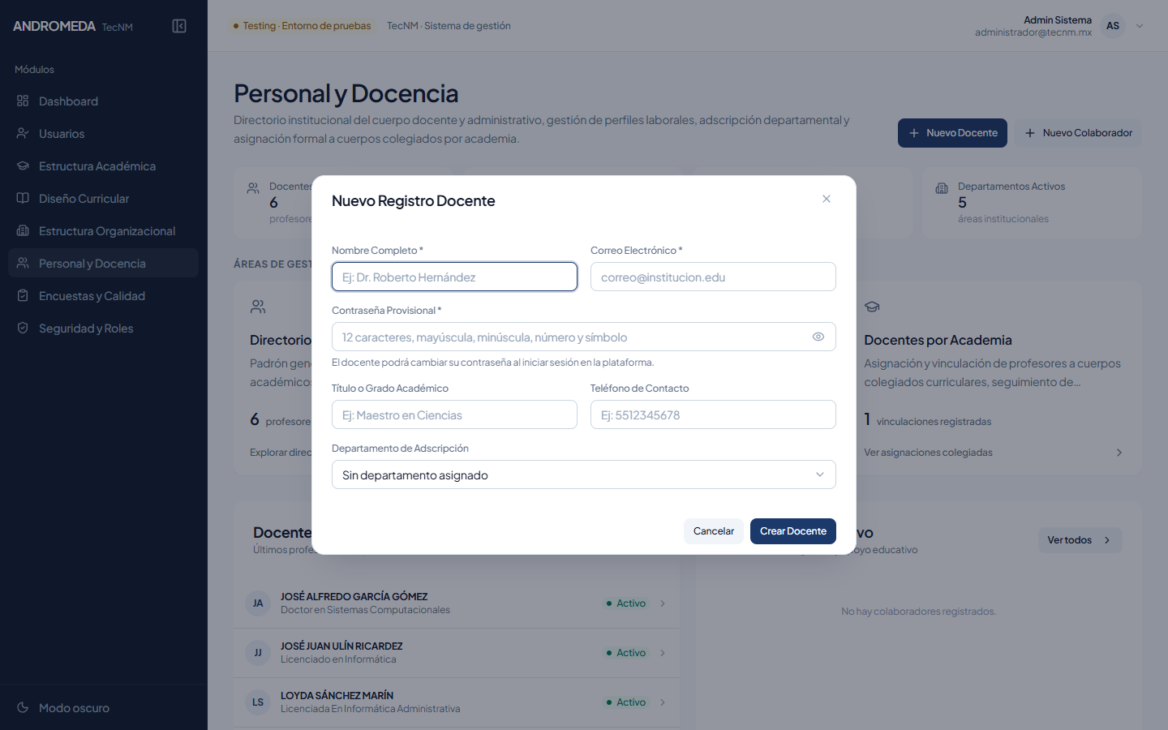Click the Contraseña Provisional field

click(x=584, y=337)
